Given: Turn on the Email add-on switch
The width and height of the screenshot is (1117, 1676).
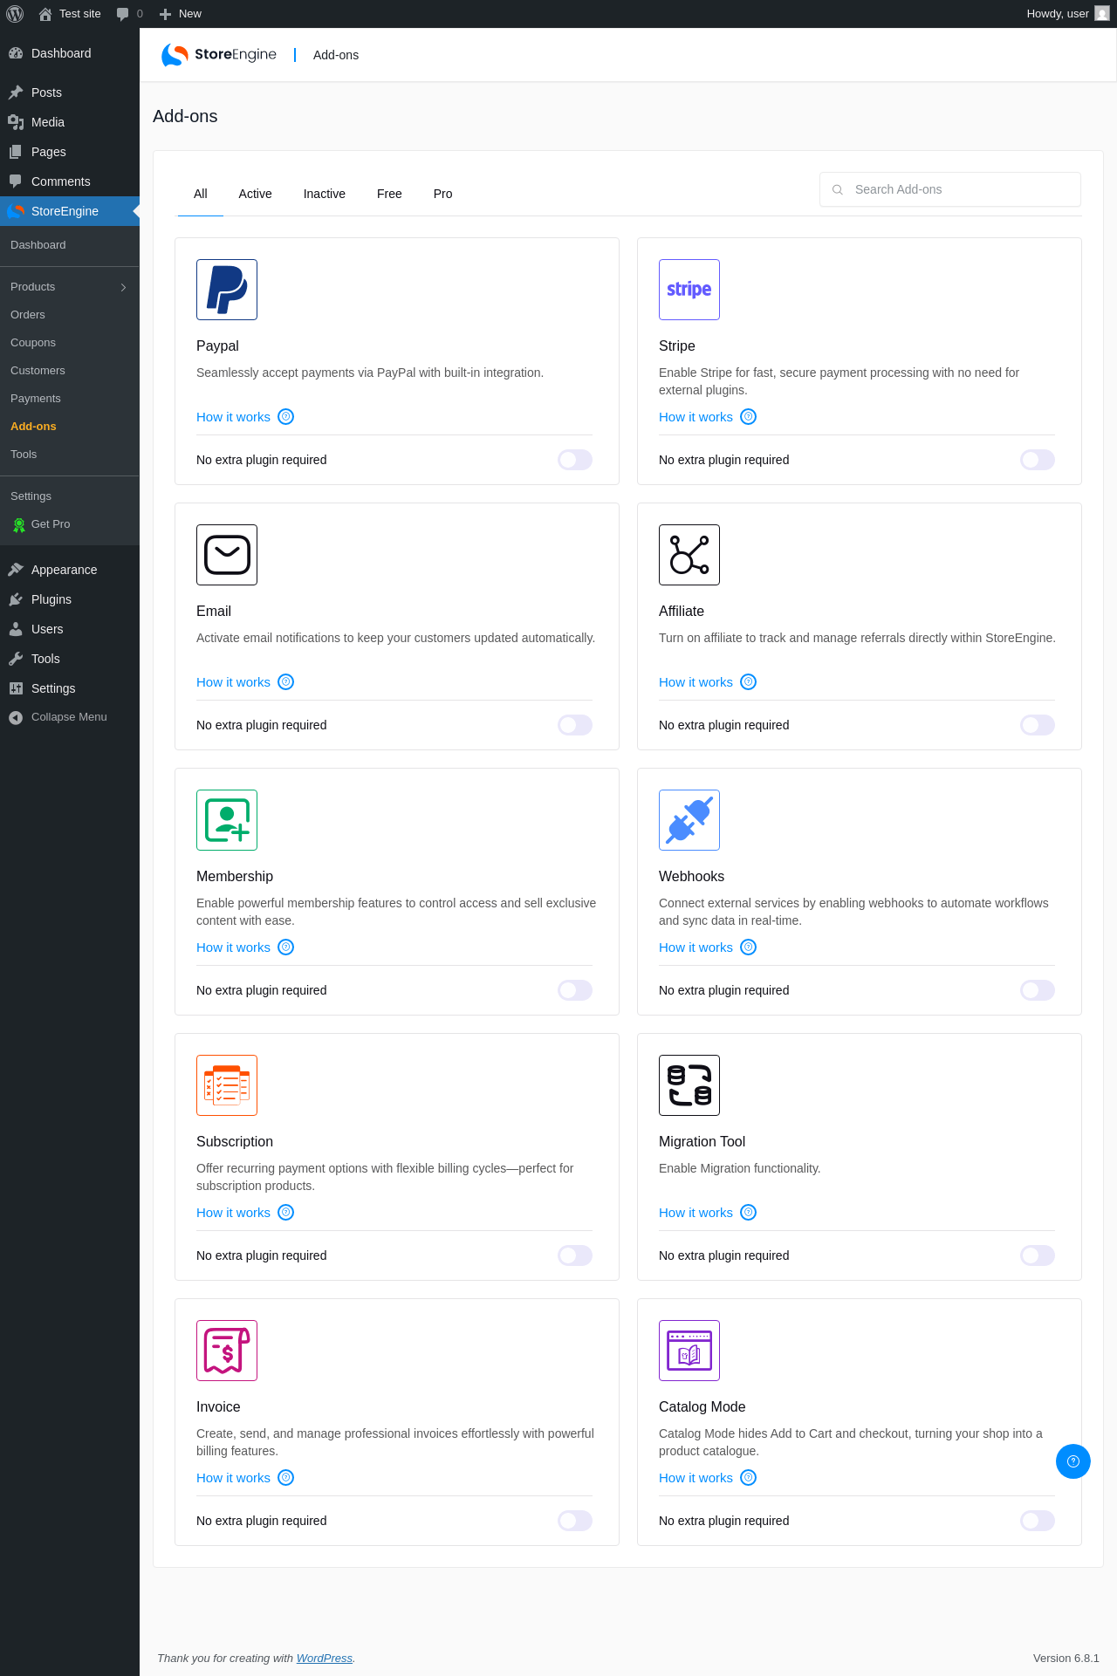Looking at the screenshot, I should [575, 725].
